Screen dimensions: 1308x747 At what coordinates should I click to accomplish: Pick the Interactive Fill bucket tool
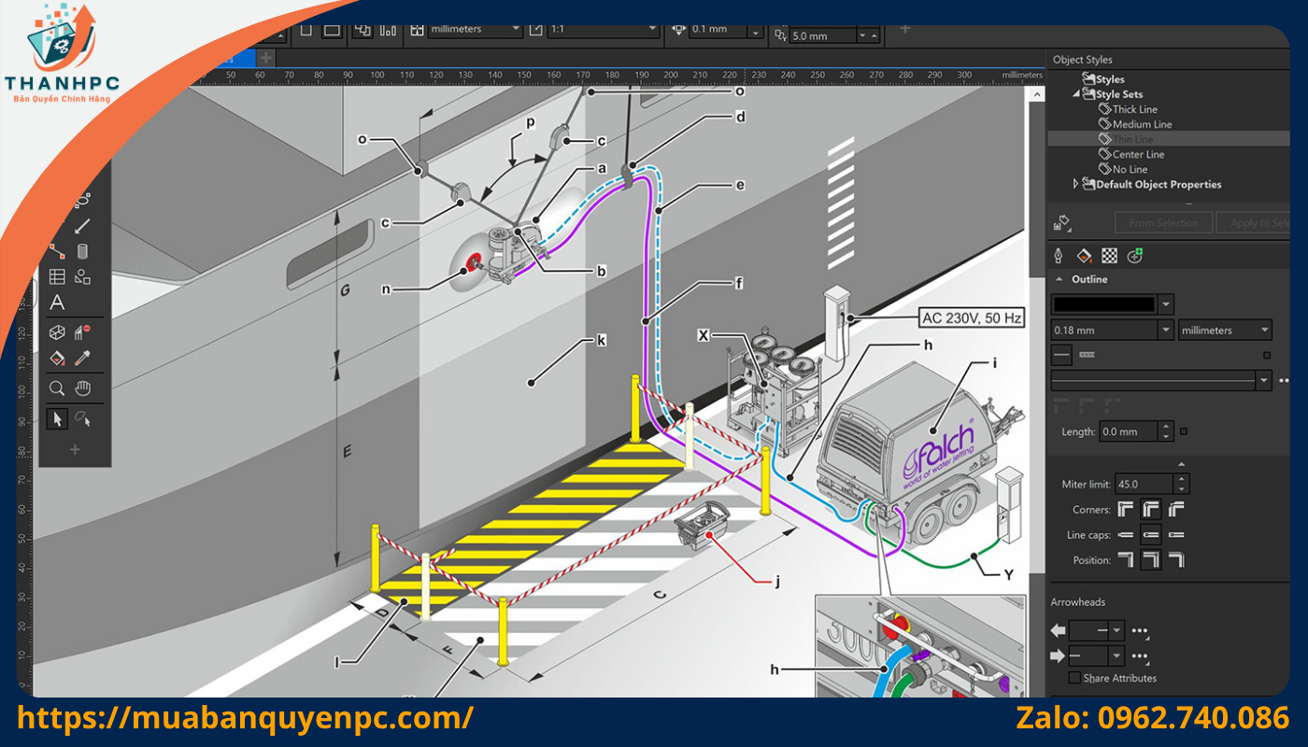(57, 359)
